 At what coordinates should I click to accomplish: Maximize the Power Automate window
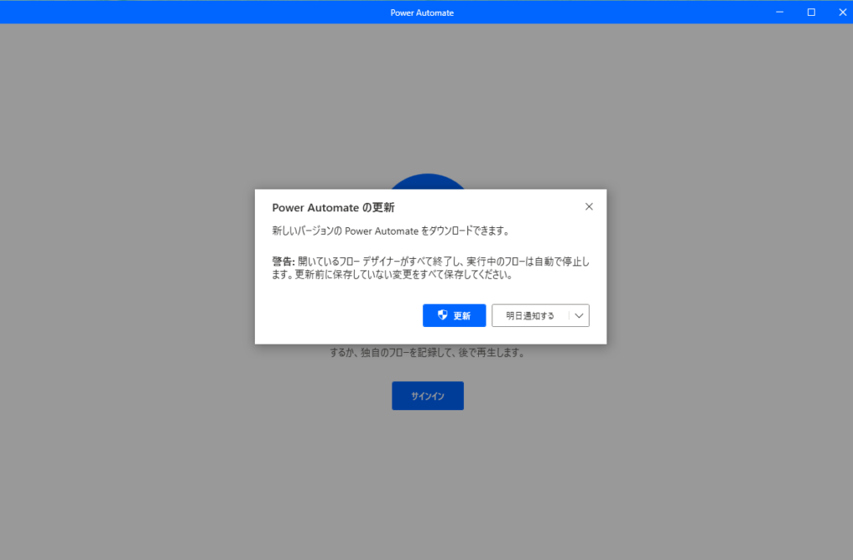811,12
